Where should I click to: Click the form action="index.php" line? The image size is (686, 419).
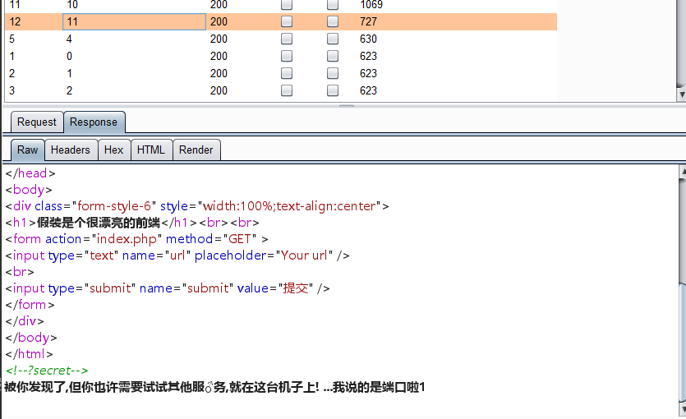(x=136, y=239)
